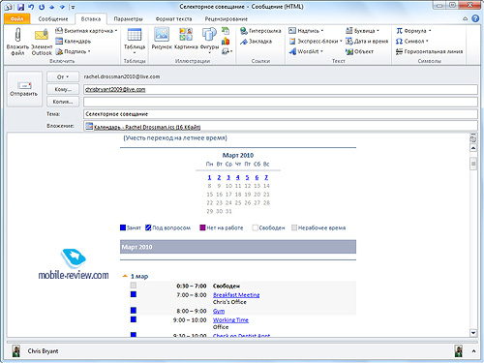
Task: Open the Gym appointment link
Action: tap(219, 311)
